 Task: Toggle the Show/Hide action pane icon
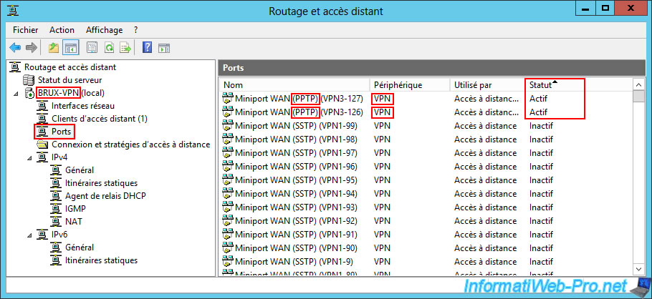[x=164, y=48]
